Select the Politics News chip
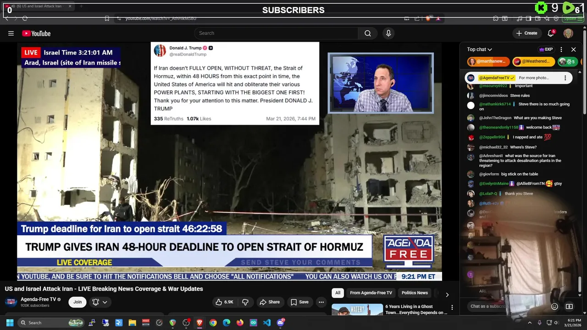The image size is (587, 330). point(415,293)
